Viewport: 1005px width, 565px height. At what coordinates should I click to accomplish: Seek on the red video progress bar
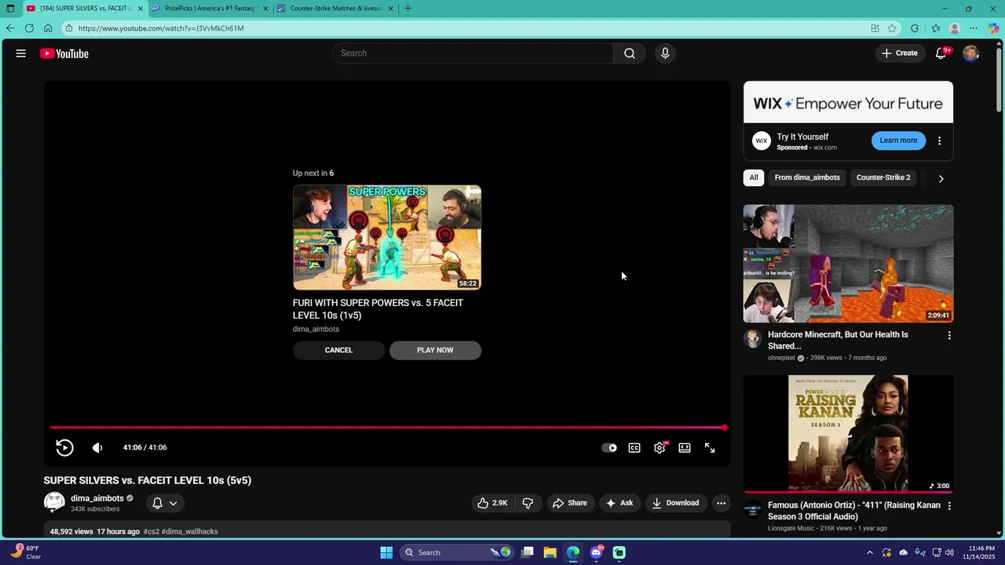tap(389, 428)
